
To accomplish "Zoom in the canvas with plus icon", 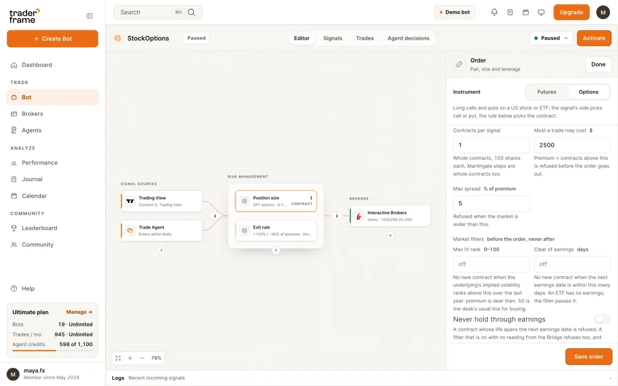I will (x=130, y=358).
